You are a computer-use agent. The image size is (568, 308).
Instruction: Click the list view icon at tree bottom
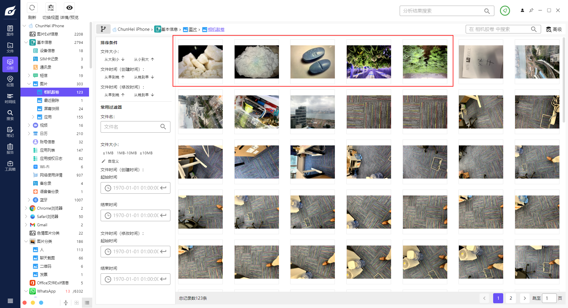point(87,303)
